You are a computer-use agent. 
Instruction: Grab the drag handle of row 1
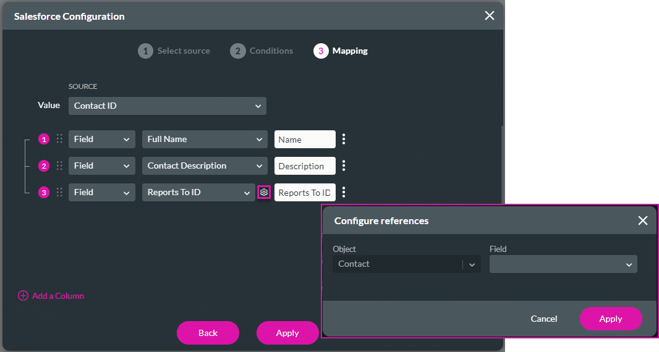tap(59, 139)
